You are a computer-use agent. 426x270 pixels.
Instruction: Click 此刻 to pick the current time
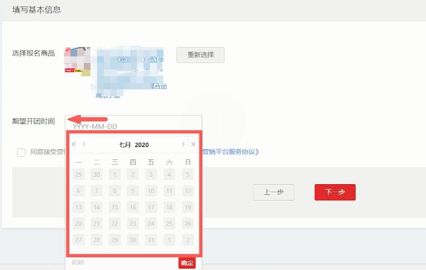point(78,263)
